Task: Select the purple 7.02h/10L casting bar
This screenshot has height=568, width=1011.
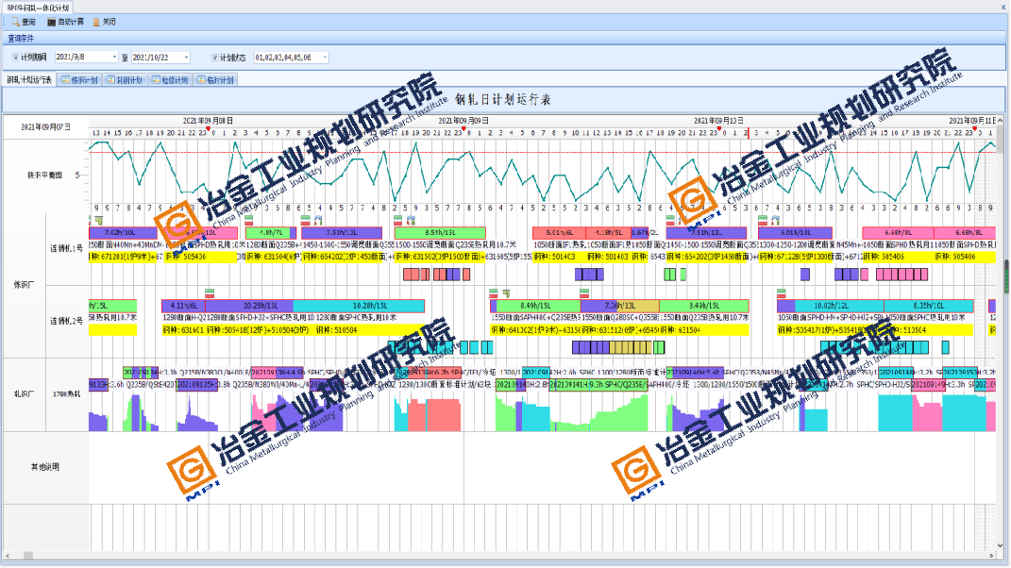Action: coord(123,233)
